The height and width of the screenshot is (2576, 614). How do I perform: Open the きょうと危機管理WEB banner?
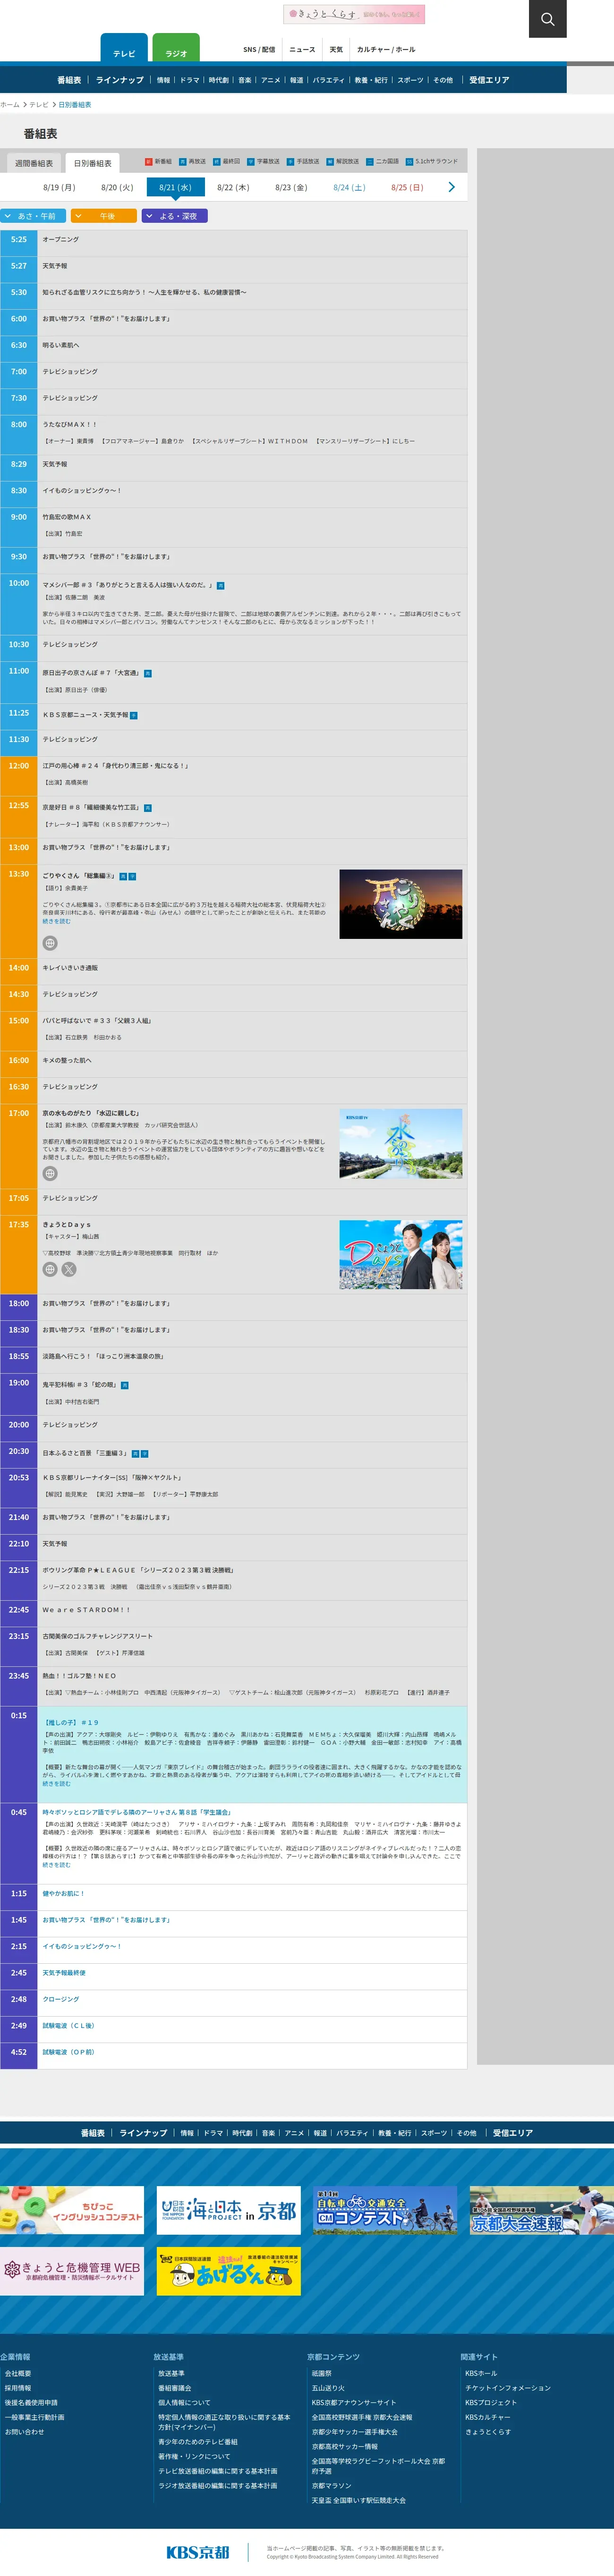pyautogui.click(x=72, y=2271)
